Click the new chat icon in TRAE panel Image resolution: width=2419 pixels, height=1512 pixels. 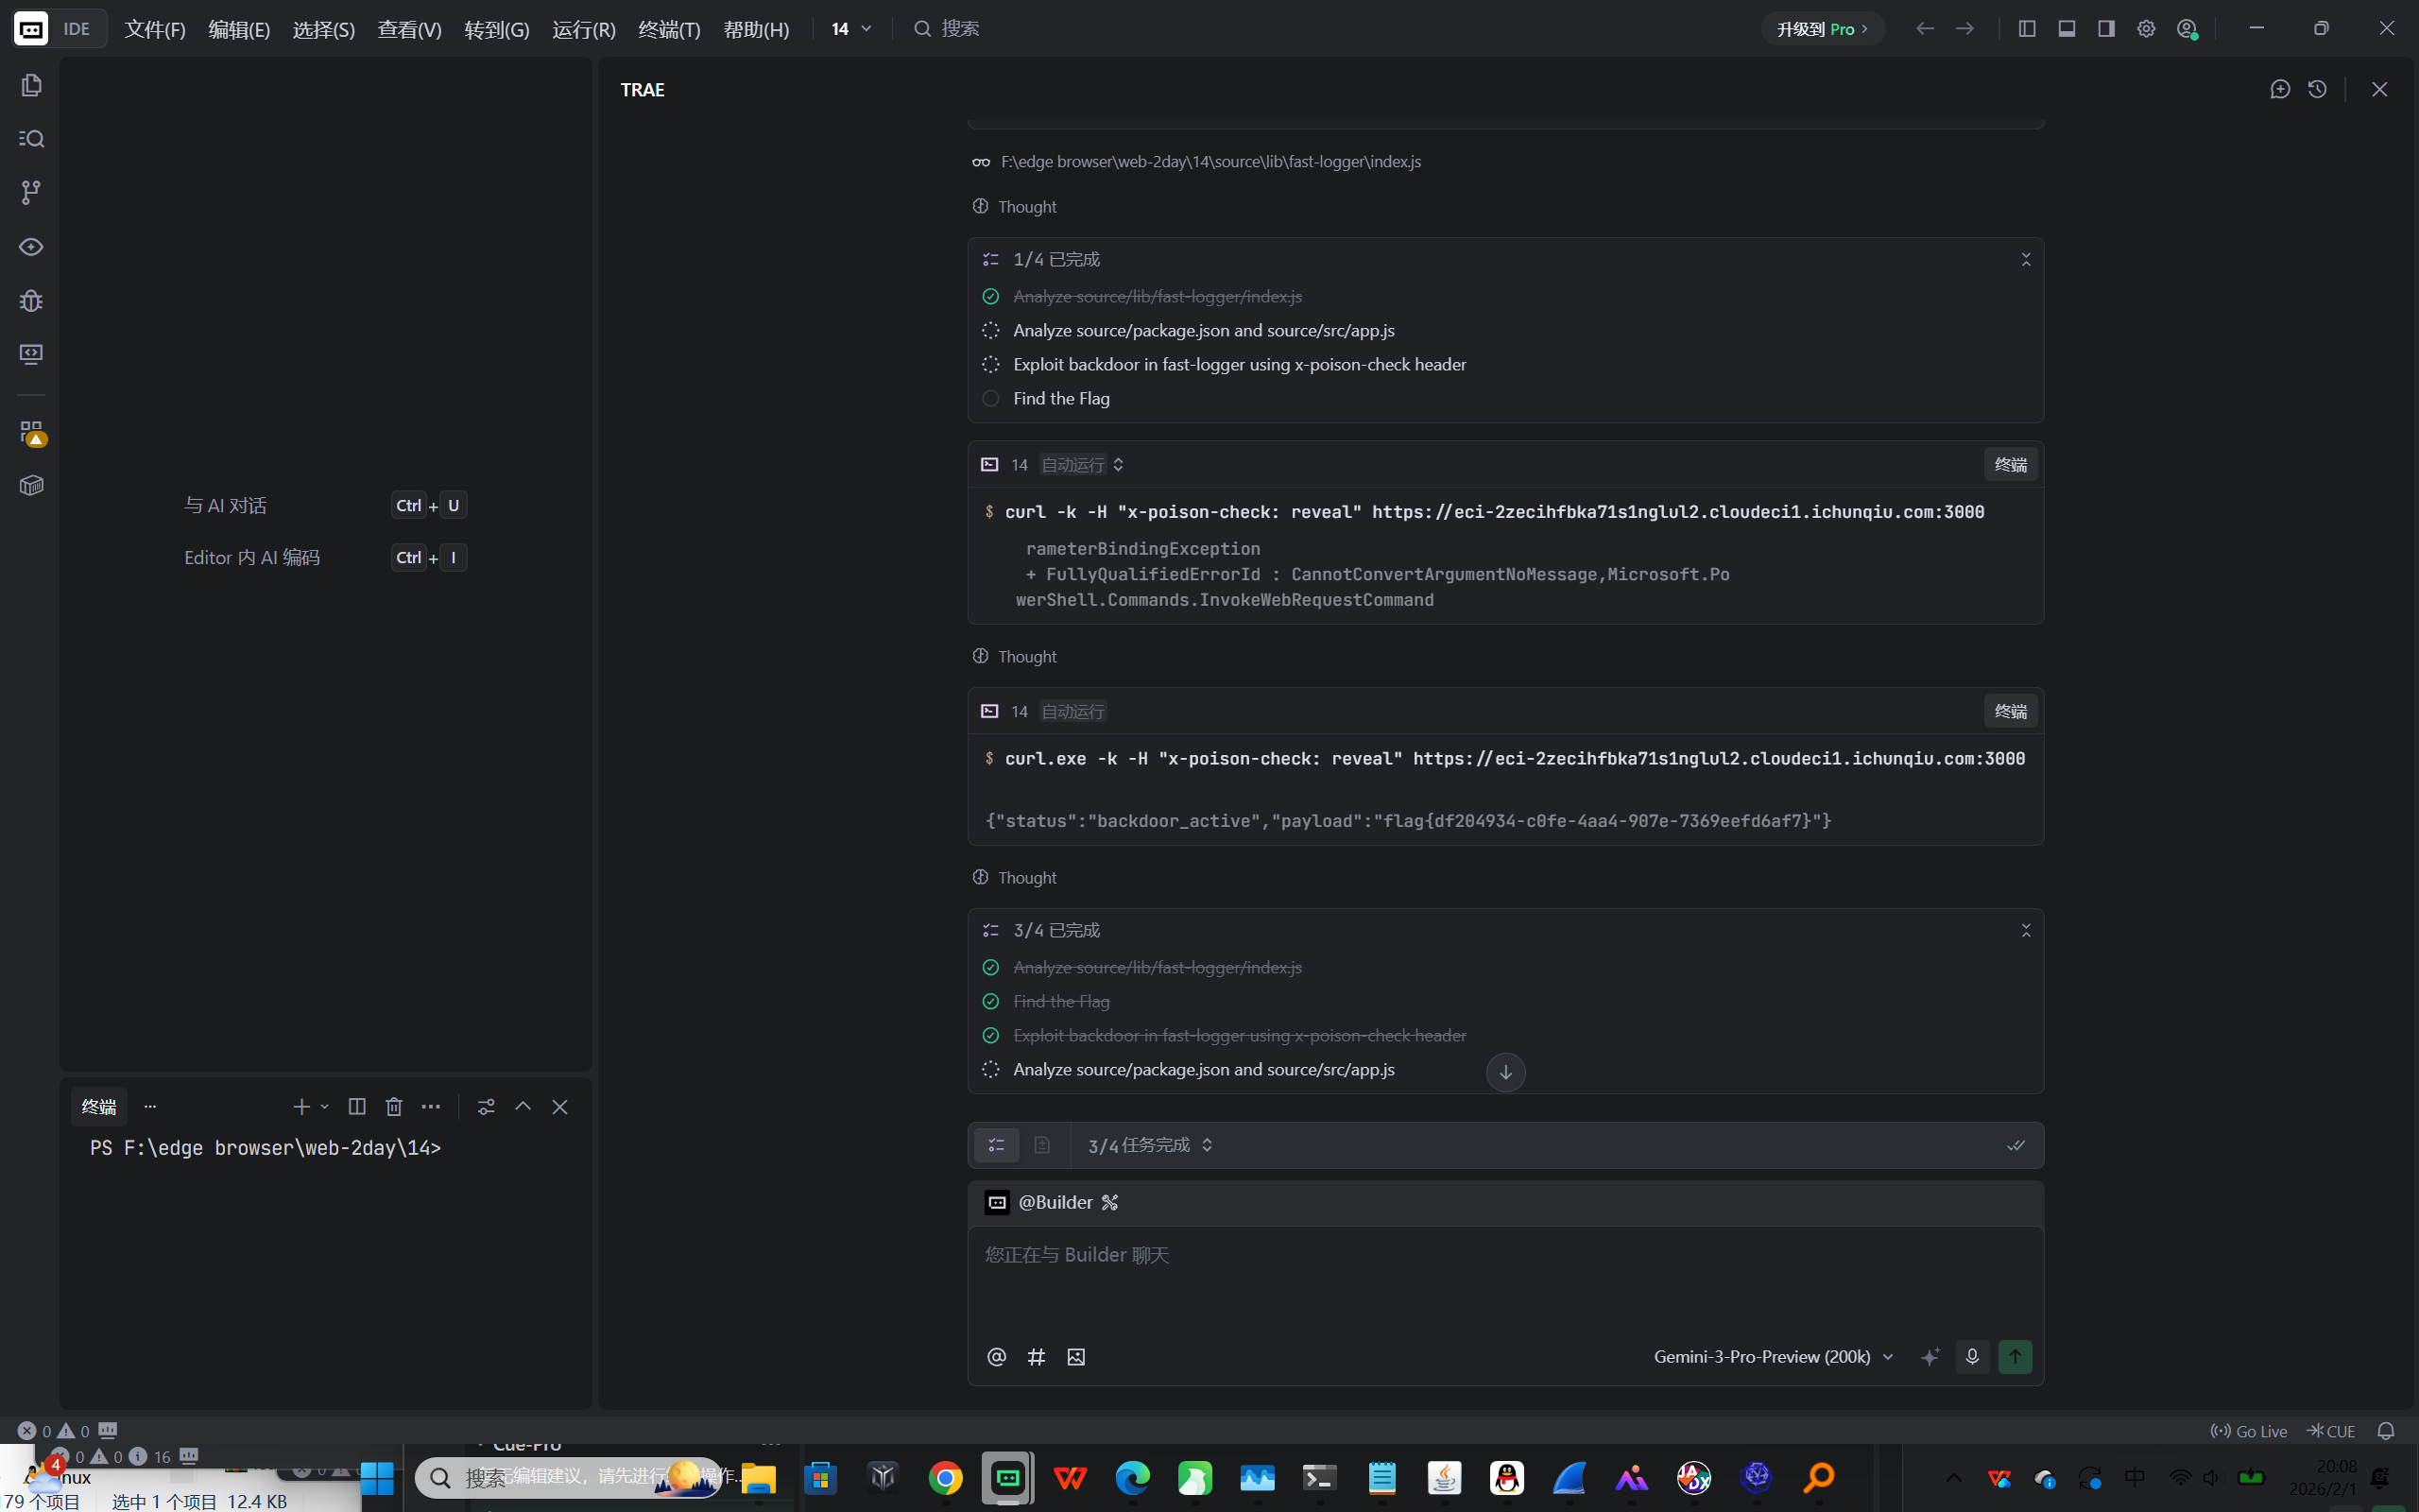coord(2280,89)
